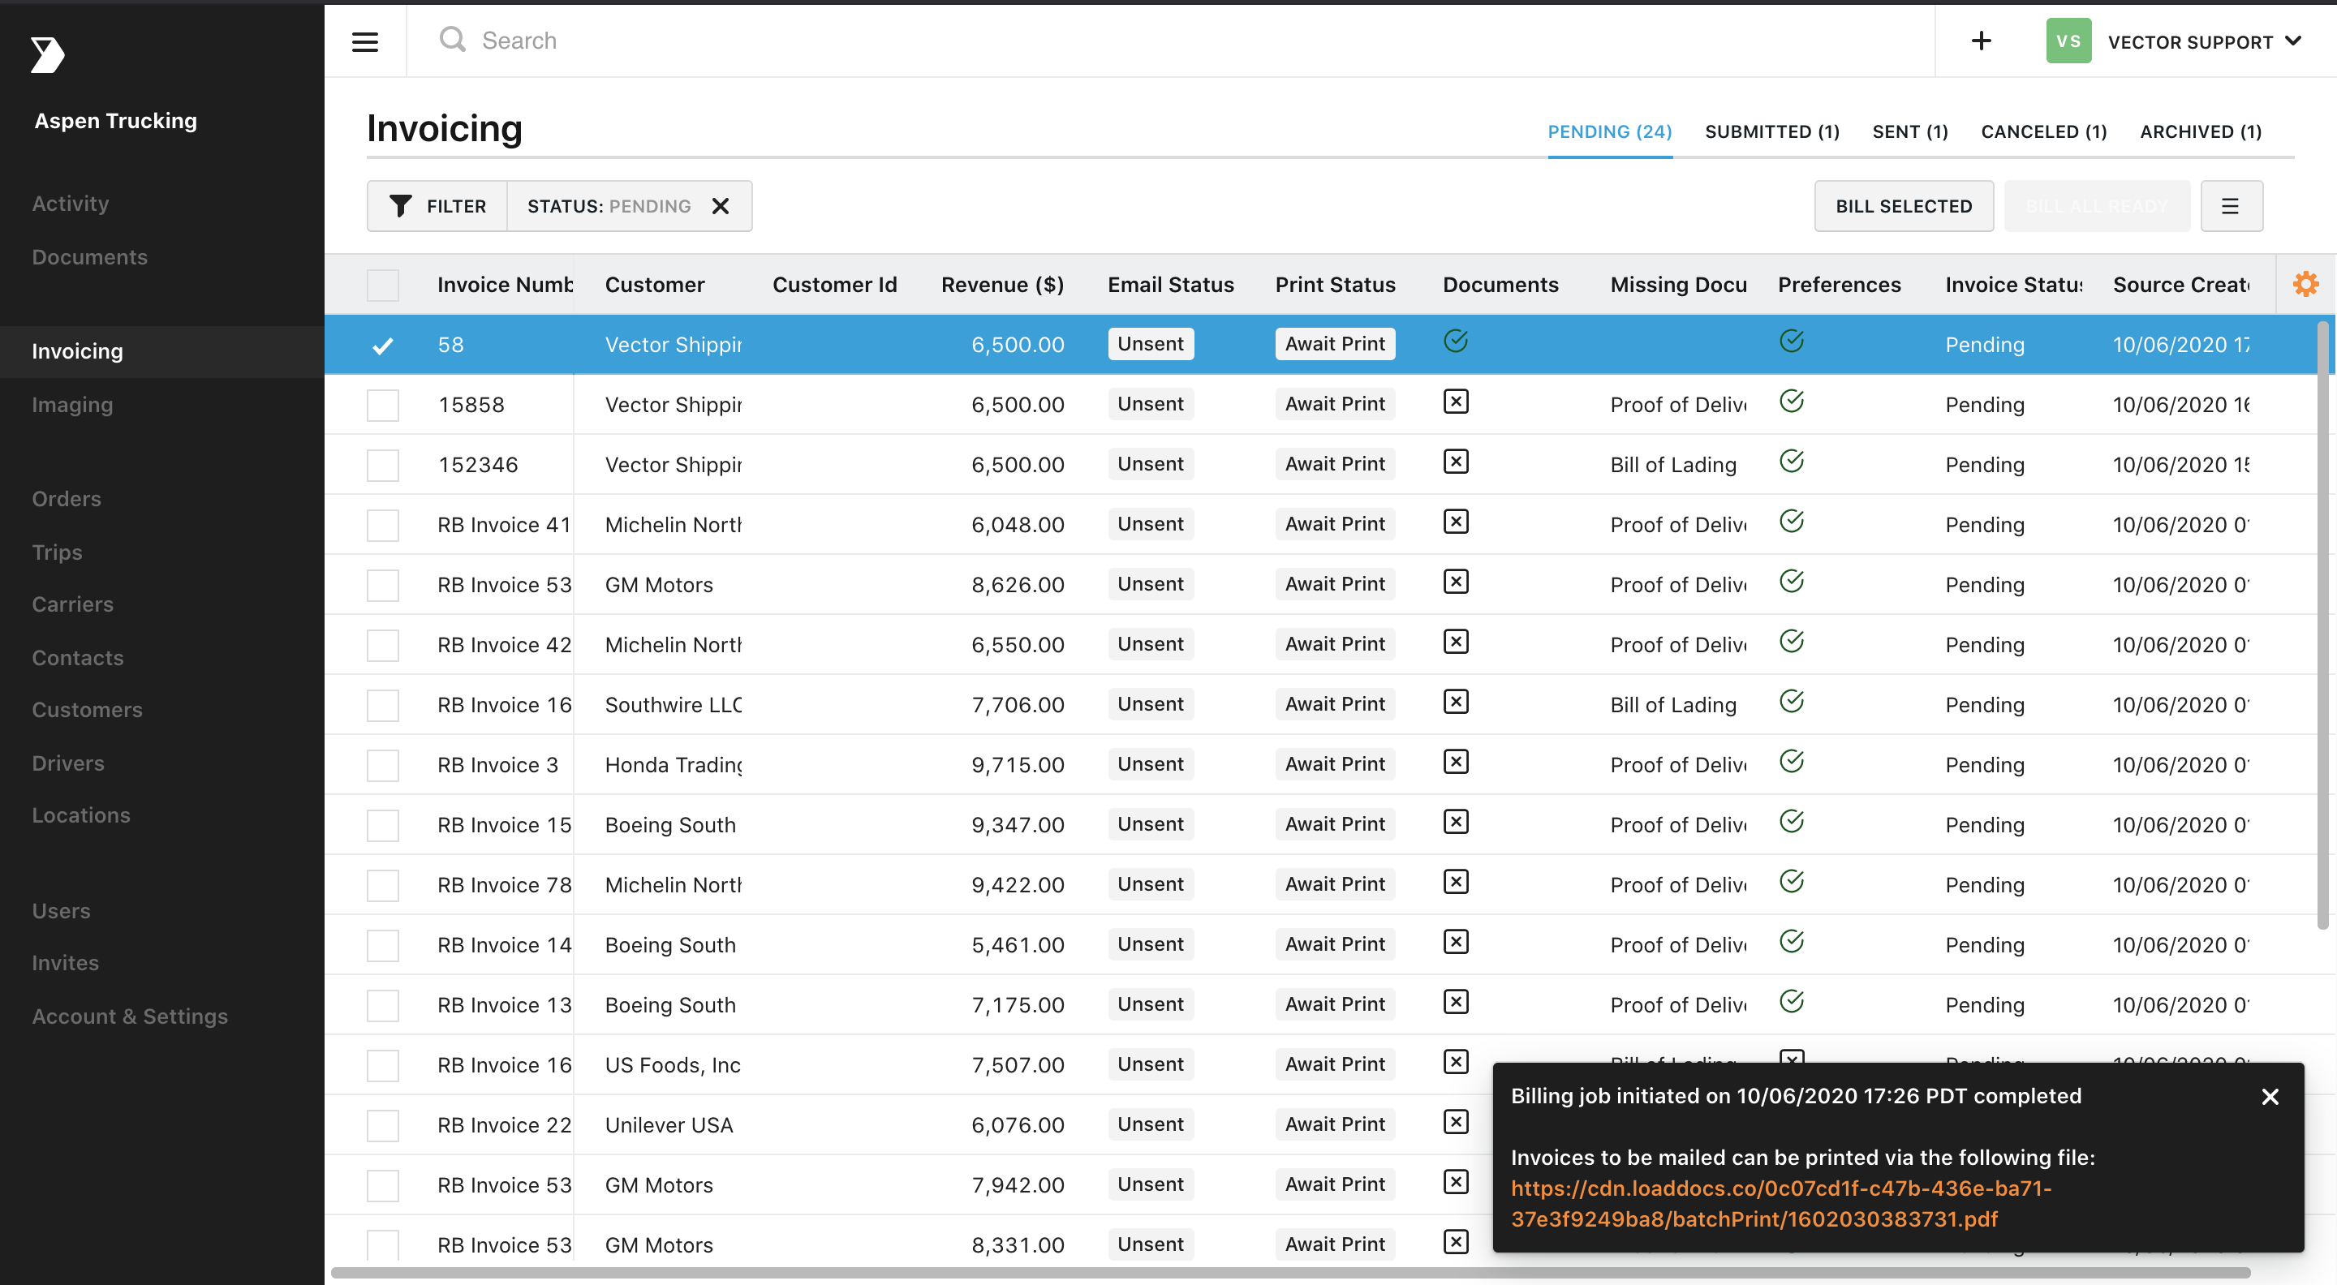Select checkbox for Southwire LLC row
The width and height of the screenshot is (2337, 1285).
383,705
